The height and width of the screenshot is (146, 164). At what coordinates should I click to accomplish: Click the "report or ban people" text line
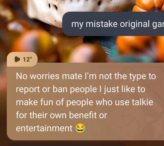point(56,89)
